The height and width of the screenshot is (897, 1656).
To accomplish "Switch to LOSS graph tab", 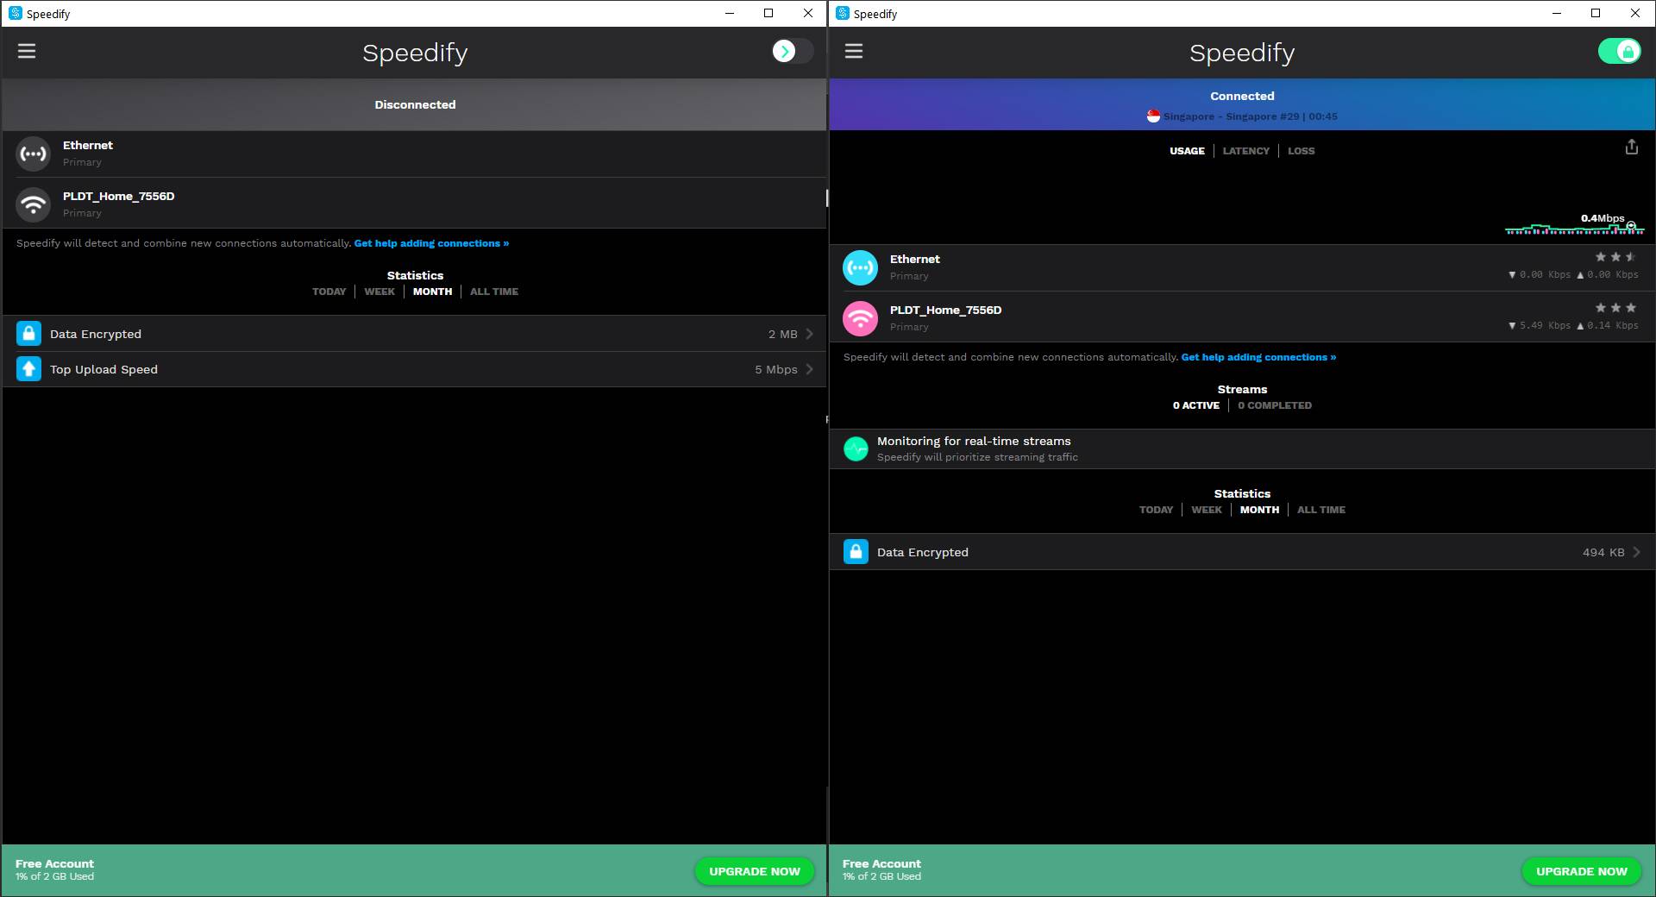I will tap(1302, 151).
